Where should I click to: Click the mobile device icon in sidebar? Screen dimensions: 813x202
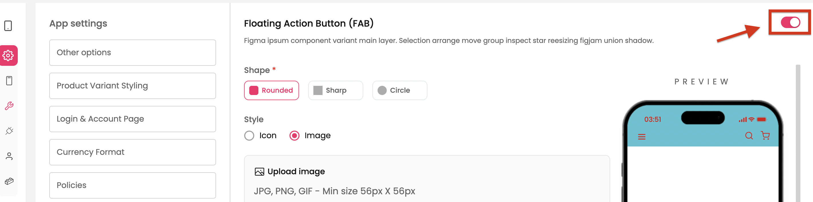[8, 26]
